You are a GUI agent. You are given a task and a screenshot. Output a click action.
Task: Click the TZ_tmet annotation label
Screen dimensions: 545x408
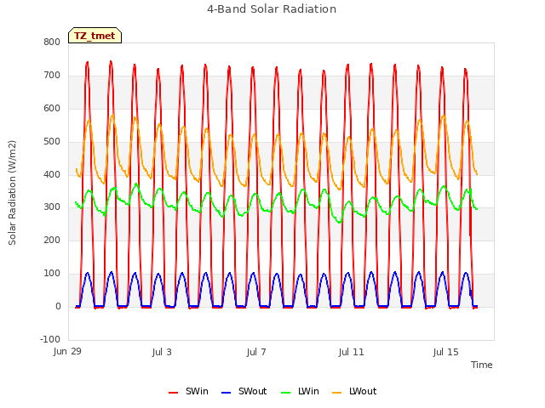click(x=95, y=36)
